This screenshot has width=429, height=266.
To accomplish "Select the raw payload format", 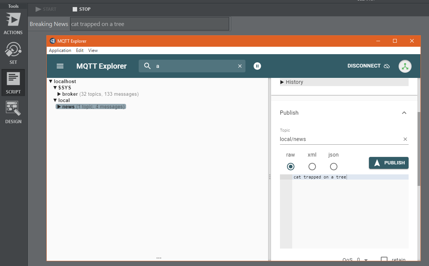I will tap(291, 167).
